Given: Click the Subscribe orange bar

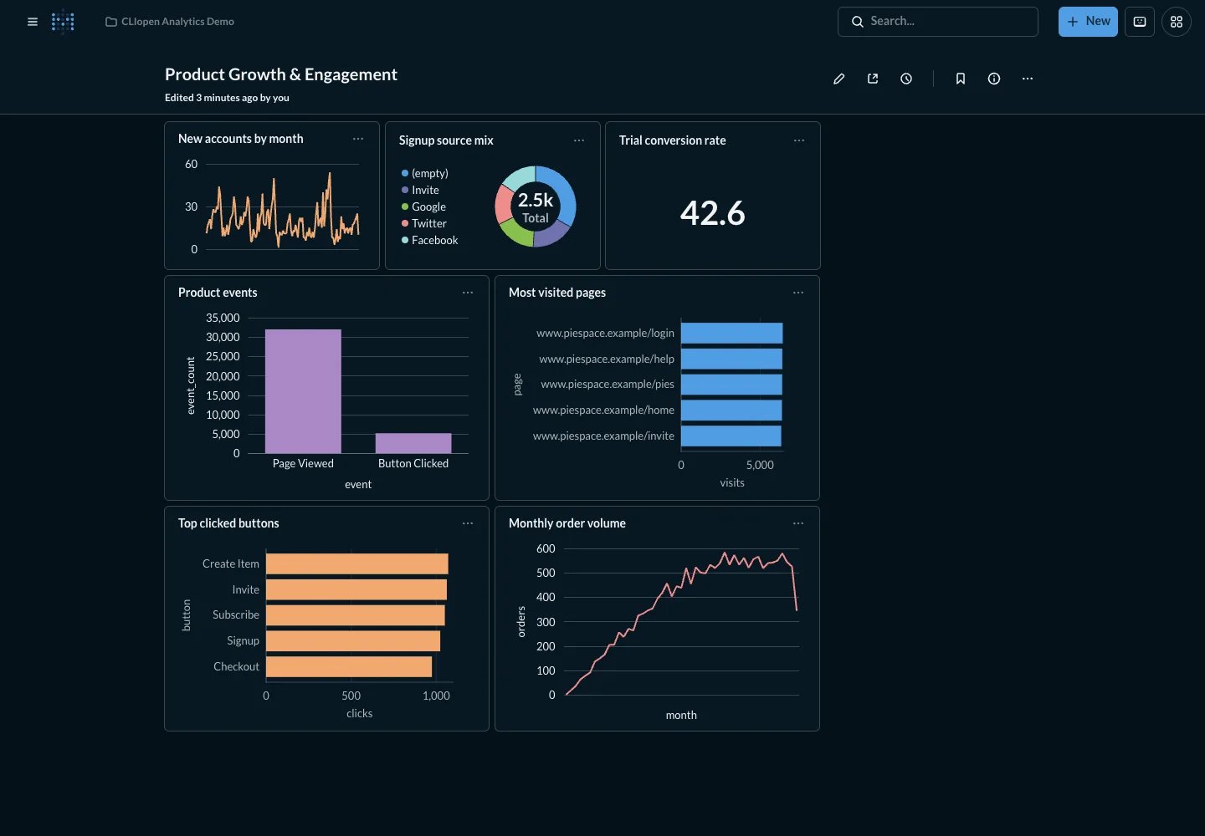Looking at the screenshot, I should pyautogui.click(x=356, y=615).
